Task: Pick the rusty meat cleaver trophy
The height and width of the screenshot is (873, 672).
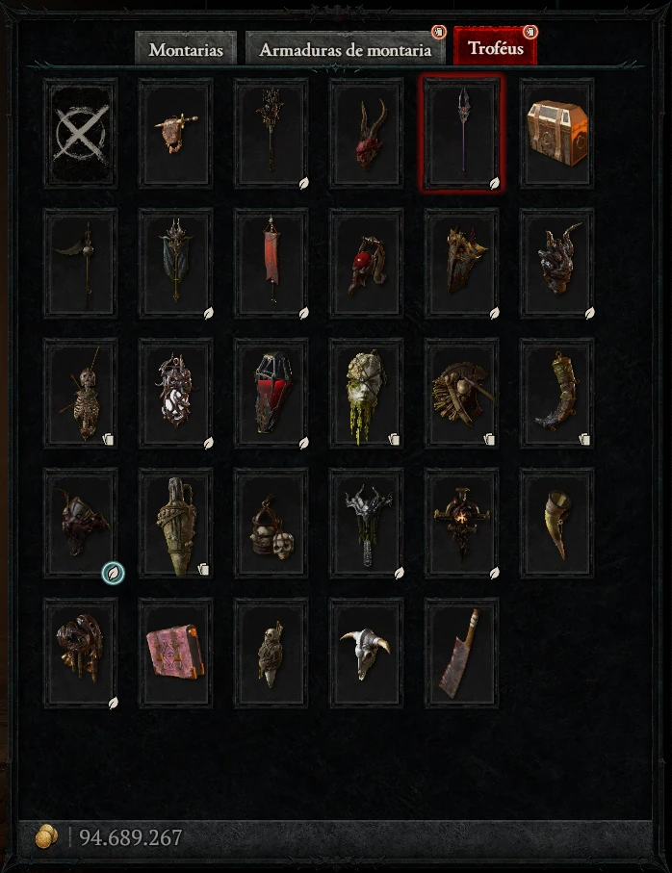Action: click(461, 653)
